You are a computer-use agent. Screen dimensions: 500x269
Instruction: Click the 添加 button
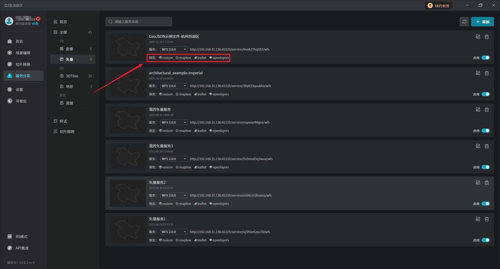coord(482,22)
